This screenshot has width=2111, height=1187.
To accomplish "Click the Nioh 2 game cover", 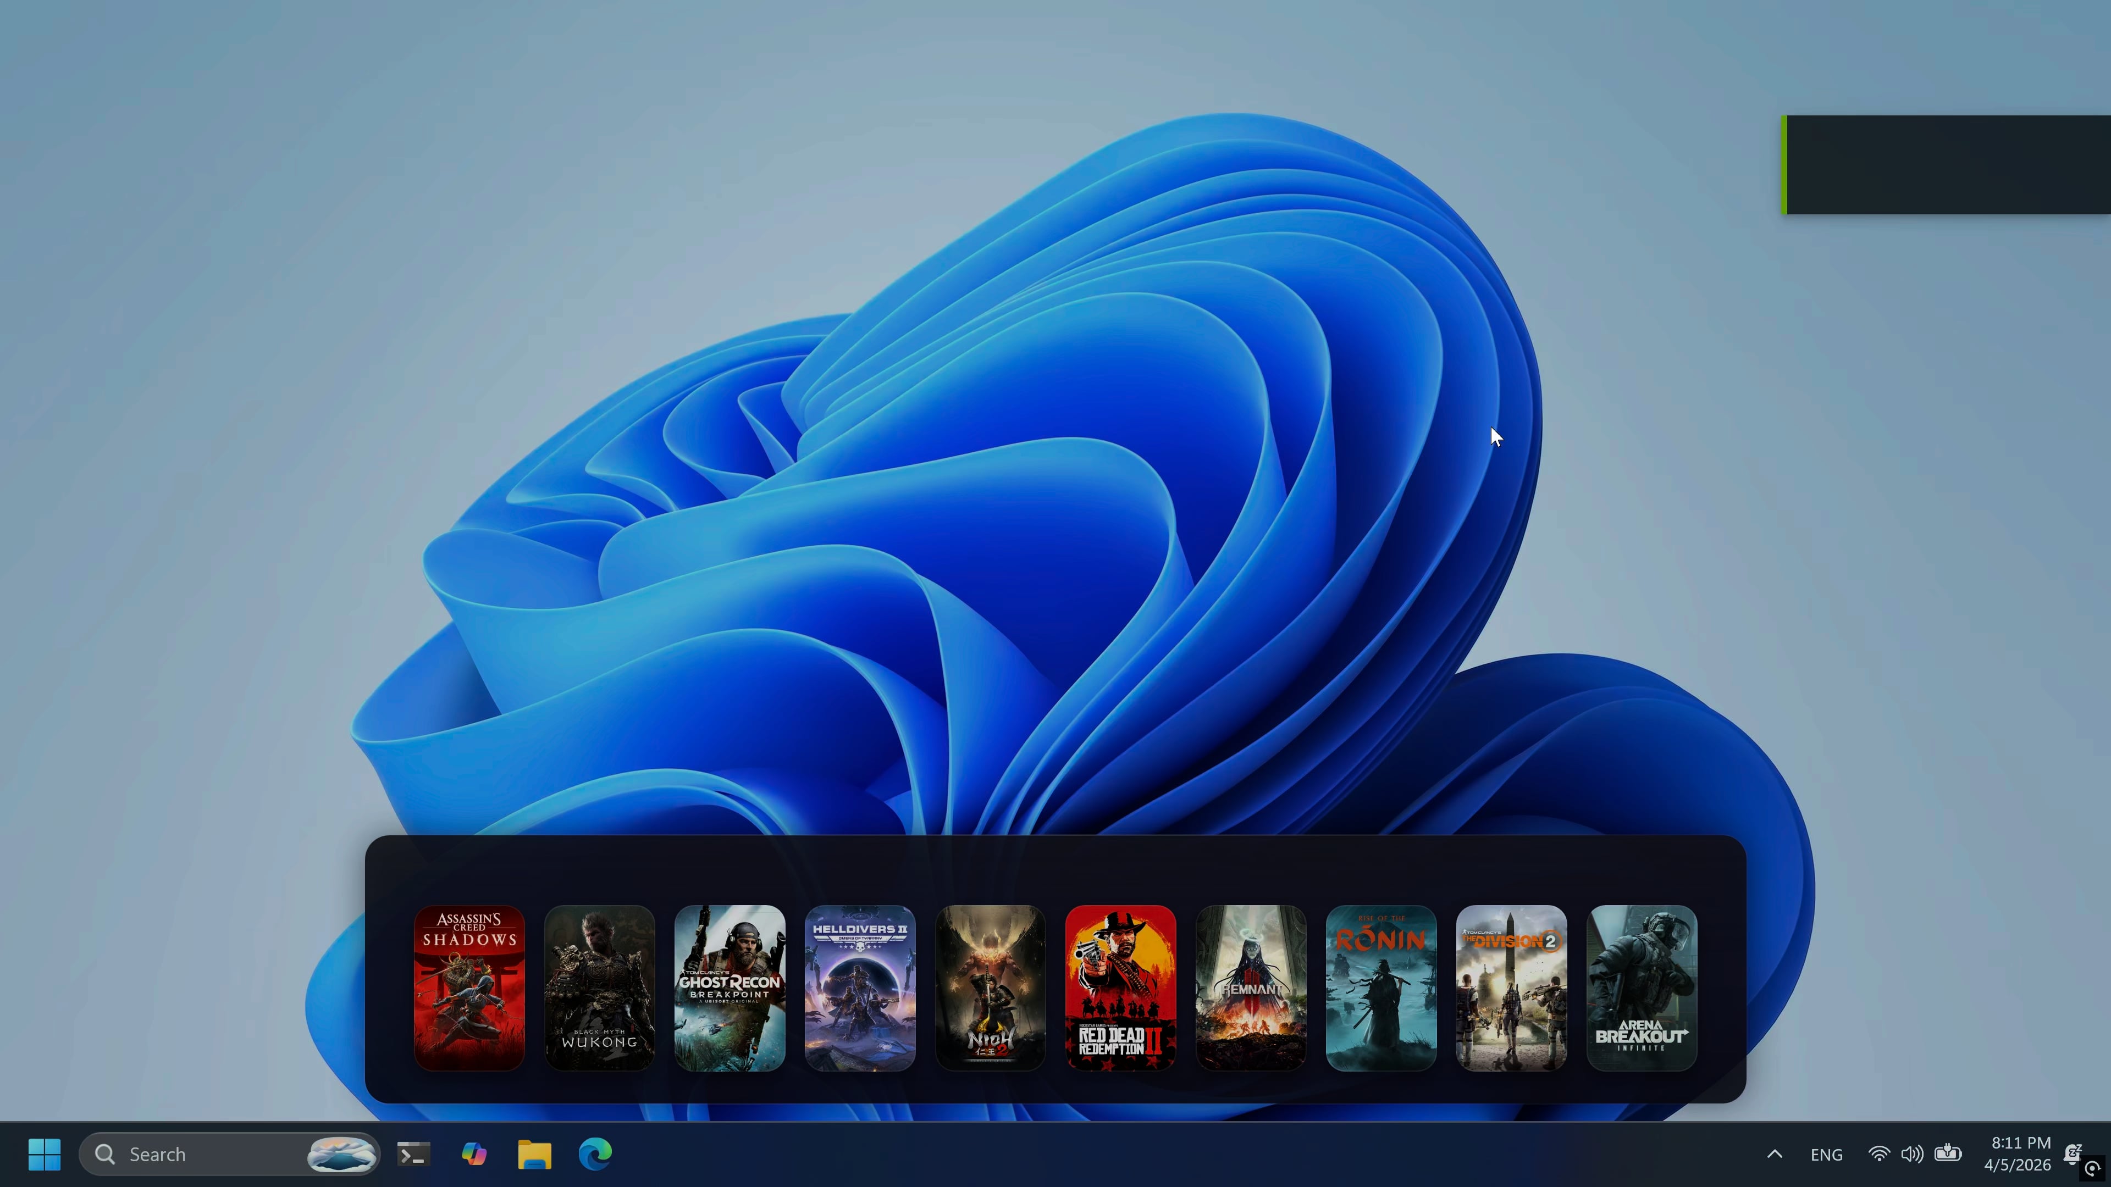I will (990, 987).
